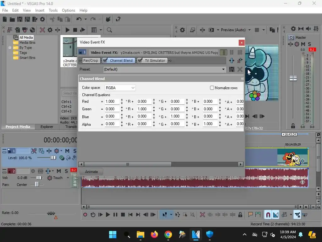Create a new project from the main toolbar
The image size is (322, 242).
click(x=5, y=19)
